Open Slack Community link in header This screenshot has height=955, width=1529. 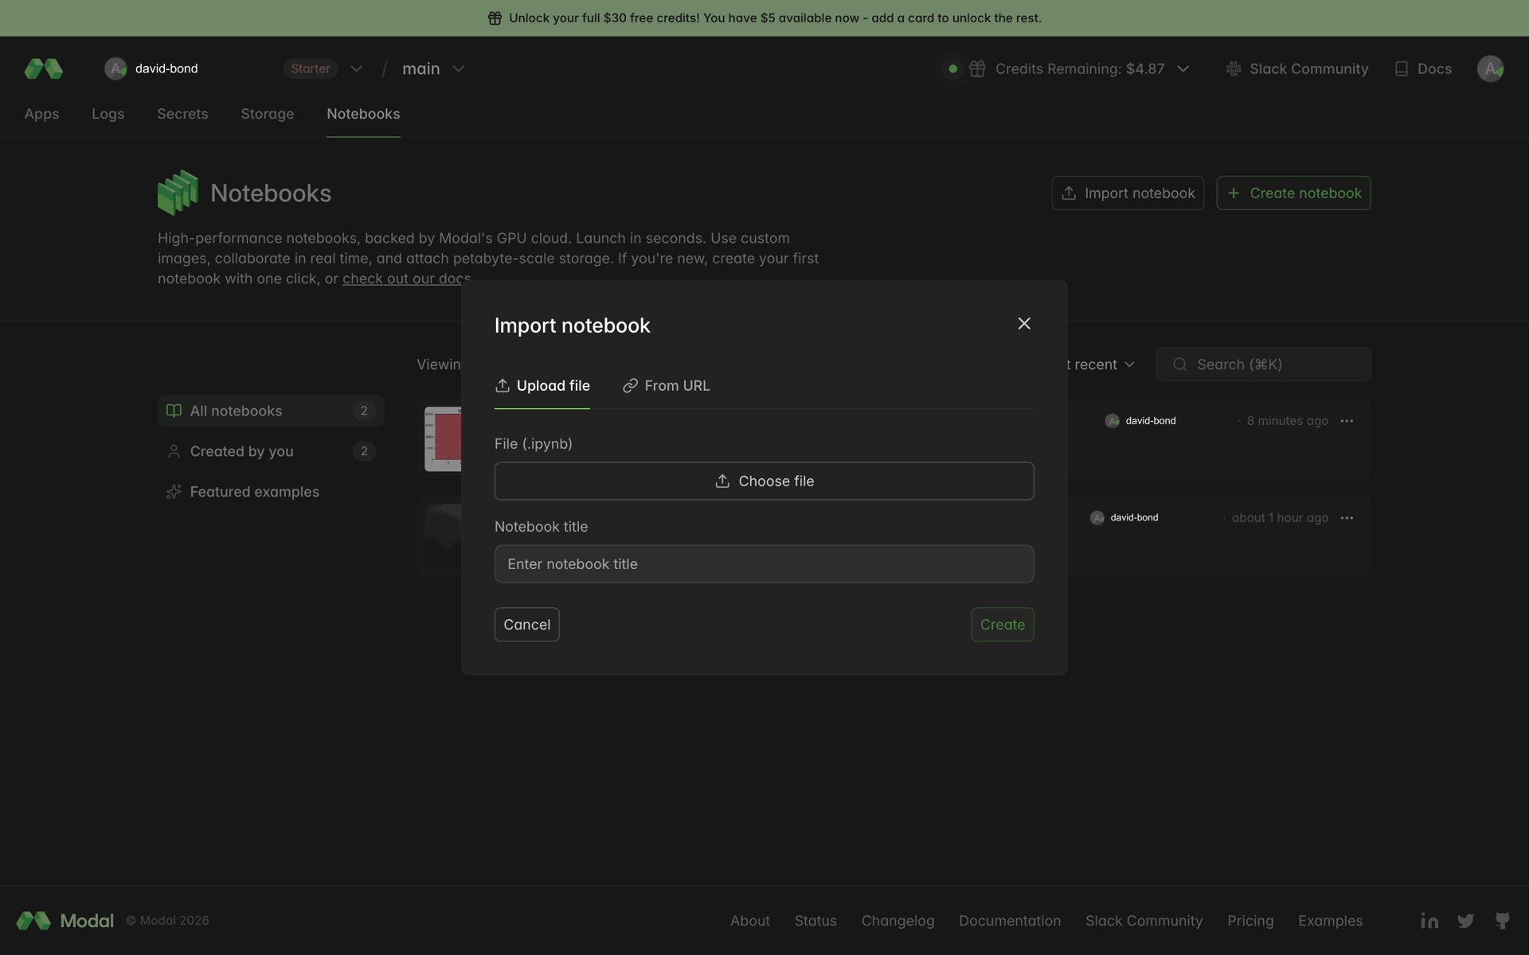click(1297, 69)
